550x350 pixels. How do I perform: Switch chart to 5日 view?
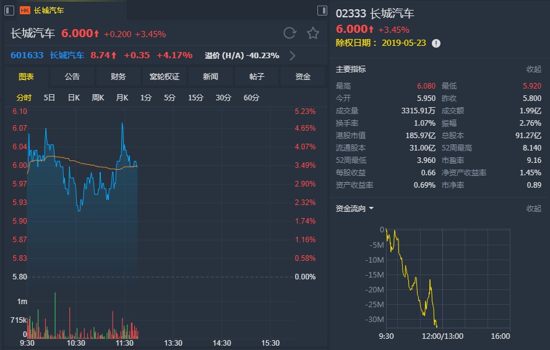49,98
